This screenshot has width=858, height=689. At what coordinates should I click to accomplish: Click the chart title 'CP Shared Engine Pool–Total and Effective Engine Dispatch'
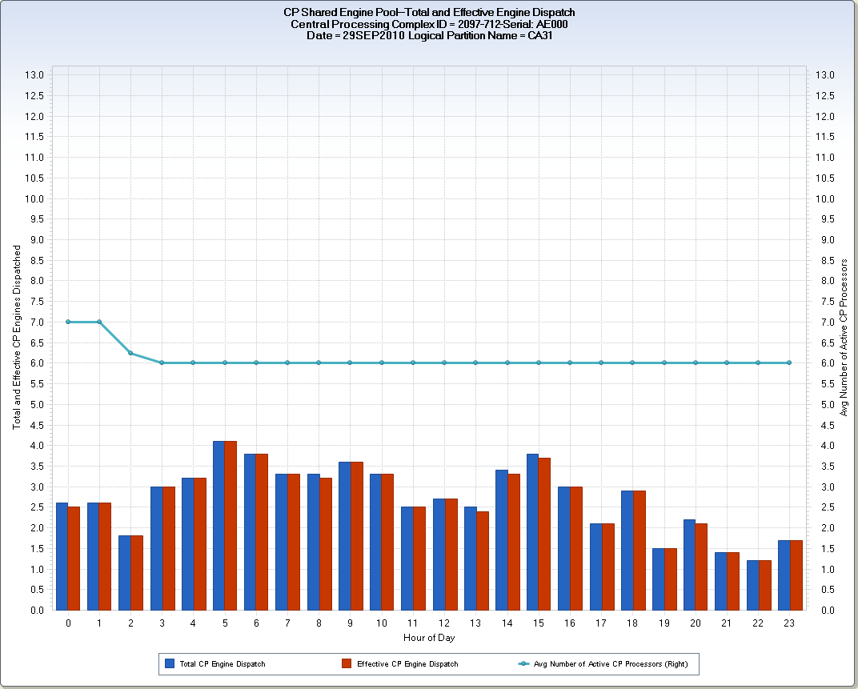pyautogui.click(x=429, y=12)
